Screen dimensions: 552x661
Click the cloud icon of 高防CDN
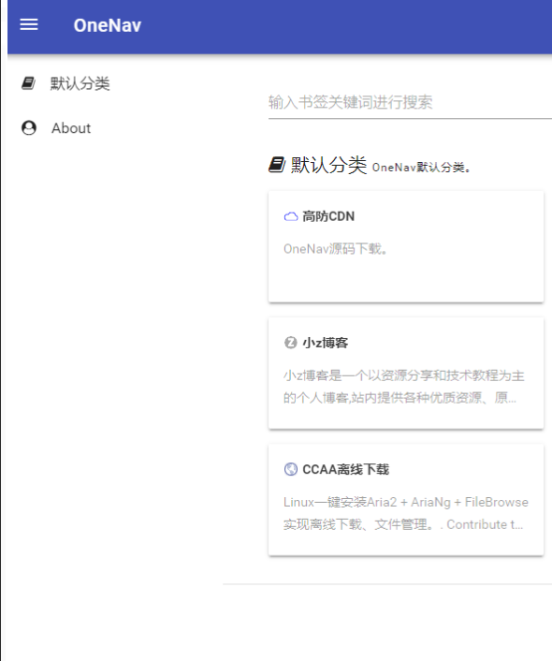(291, 216)
